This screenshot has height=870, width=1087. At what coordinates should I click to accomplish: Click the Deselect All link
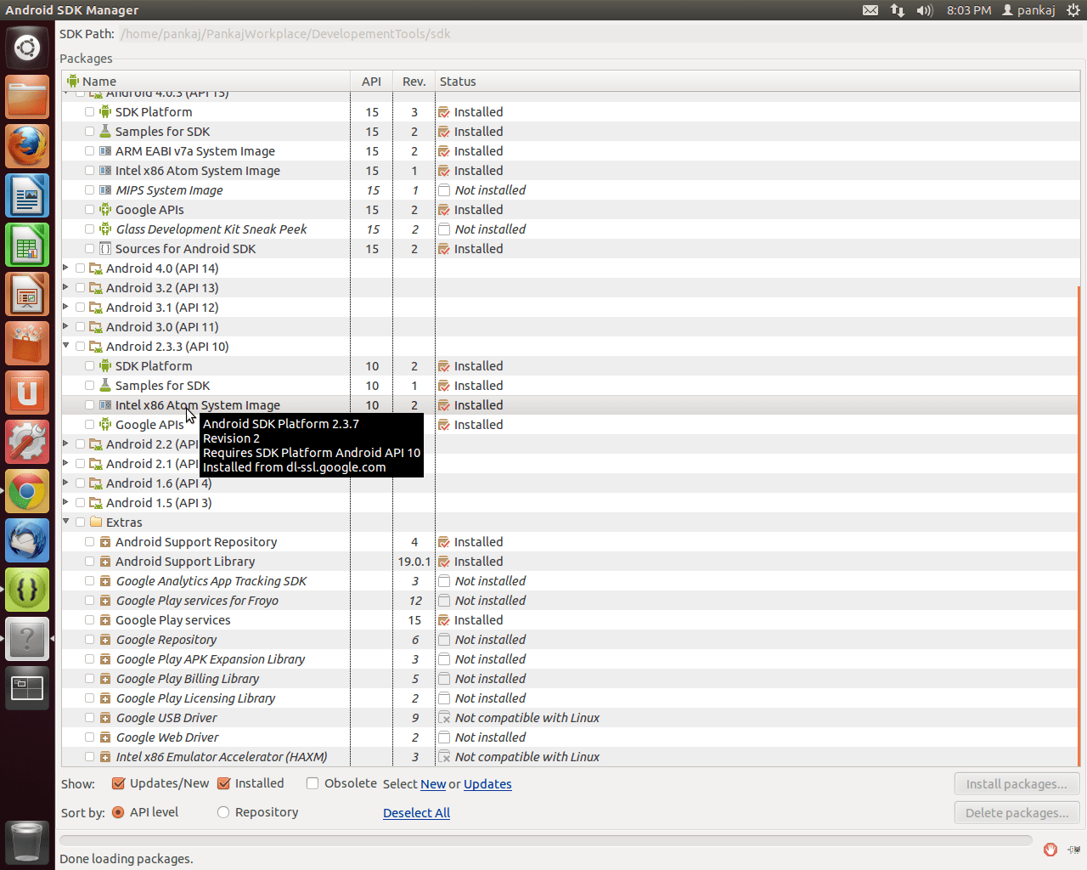point(416,813)
